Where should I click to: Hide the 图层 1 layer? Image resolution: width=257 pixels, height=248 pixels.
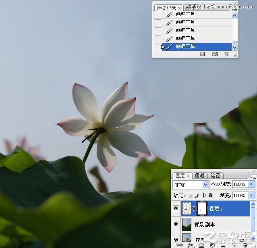(x=176, y=208)
